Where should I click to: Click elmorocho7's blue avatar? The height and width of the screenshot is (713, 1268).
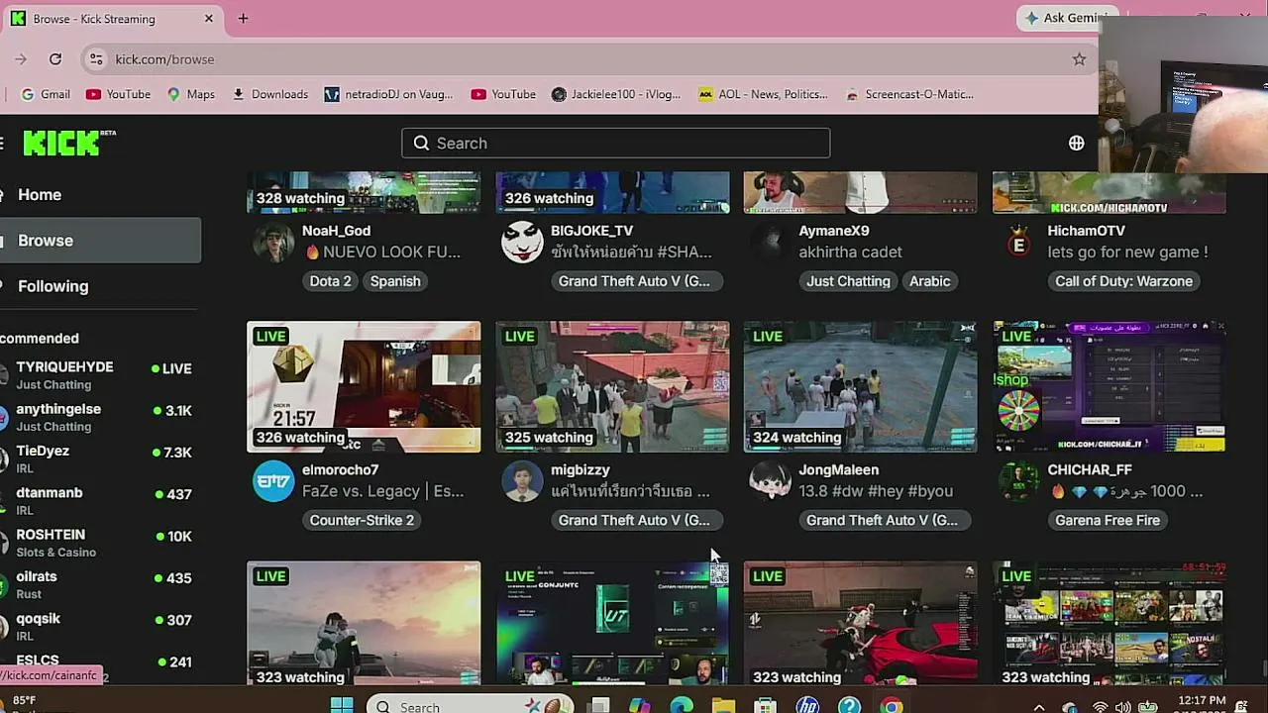273,481
